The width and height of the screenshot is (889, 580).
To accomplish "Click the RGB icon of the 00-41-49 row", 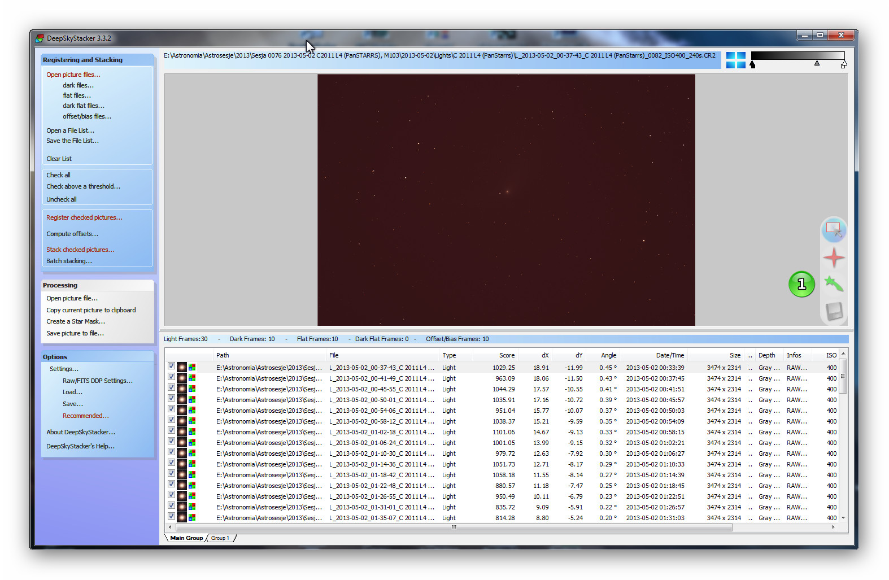I will click(192, 378).
